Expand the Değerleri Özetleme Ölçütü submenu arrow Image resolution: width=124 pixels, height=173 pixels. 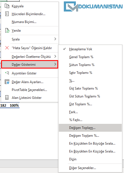55,56
